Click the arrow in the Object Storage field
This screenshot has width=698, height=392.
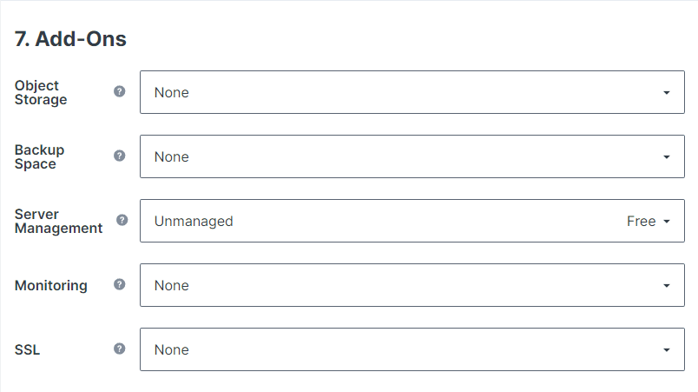click(x=667, y=93)
